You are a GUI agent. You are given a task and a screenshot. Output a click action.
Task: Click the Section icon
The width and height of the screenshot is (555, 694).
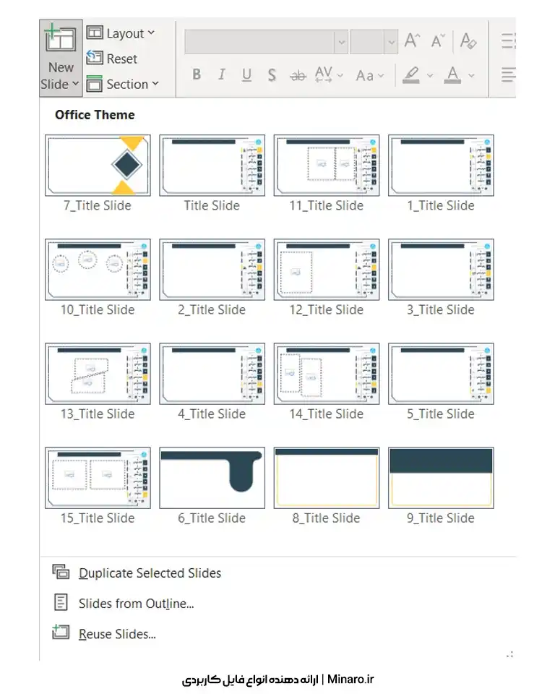click(95, 84)
